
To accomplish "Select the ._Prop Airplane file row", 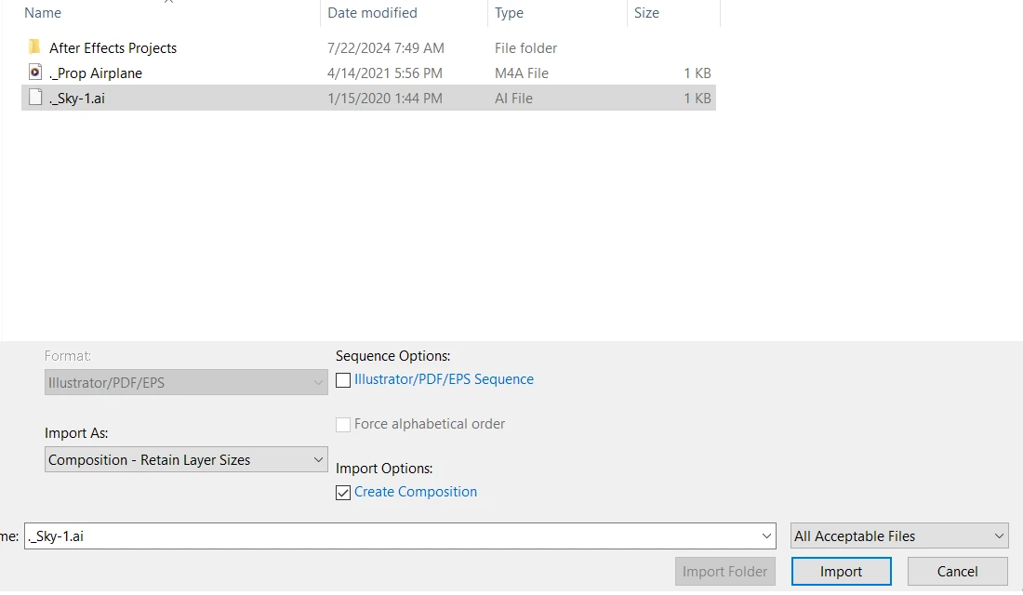I will tap(368, 73).
